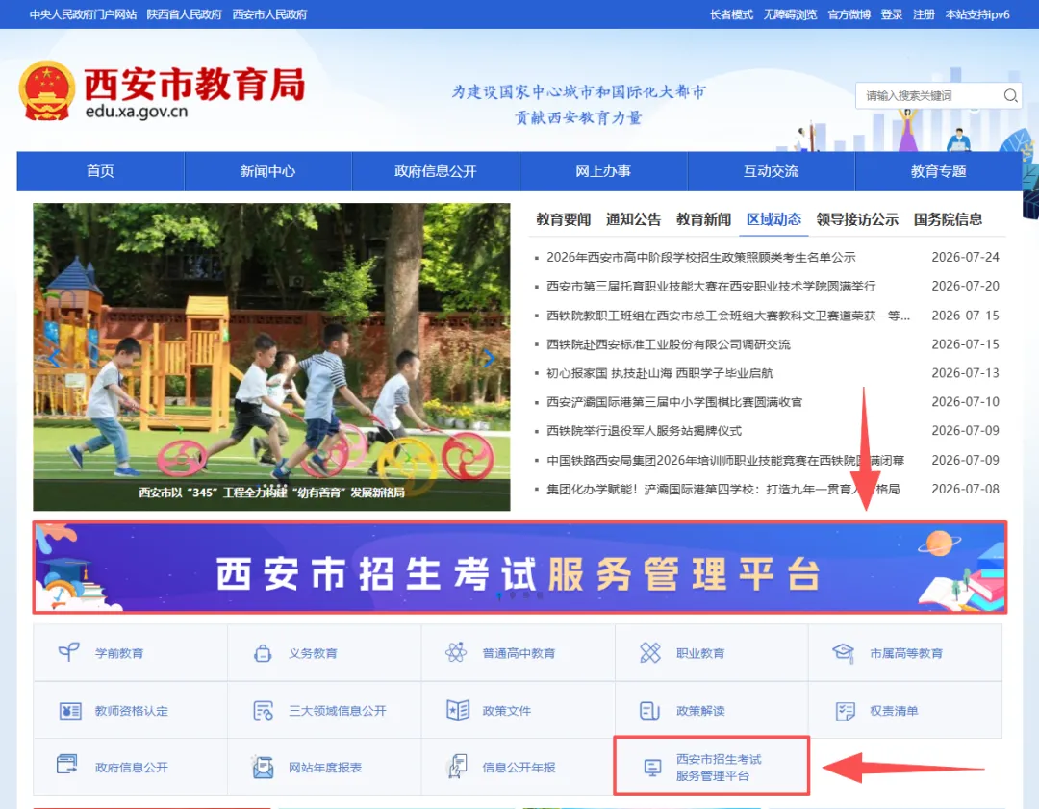Click the 信息公开年报 report icon
1039x809 pixels.
coord(457,766)
